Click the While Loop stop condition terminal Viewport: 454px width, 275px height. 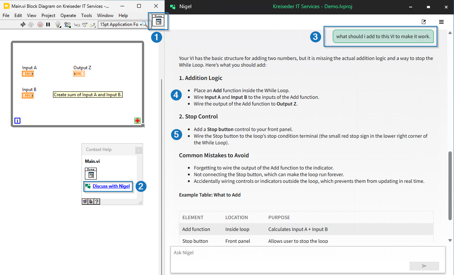coord(137,121)
